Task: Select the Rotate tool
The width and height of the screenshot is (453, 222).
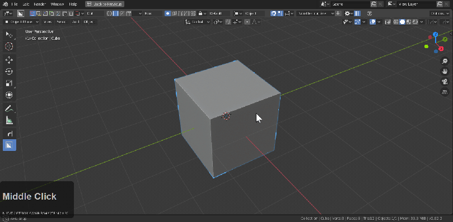Action: tap(10, 72)
